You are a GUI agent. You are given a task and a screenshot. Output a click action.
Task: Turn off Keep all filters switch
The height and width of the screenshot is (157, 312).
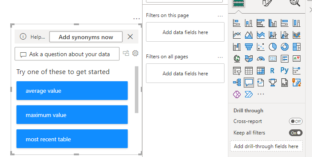296,133
